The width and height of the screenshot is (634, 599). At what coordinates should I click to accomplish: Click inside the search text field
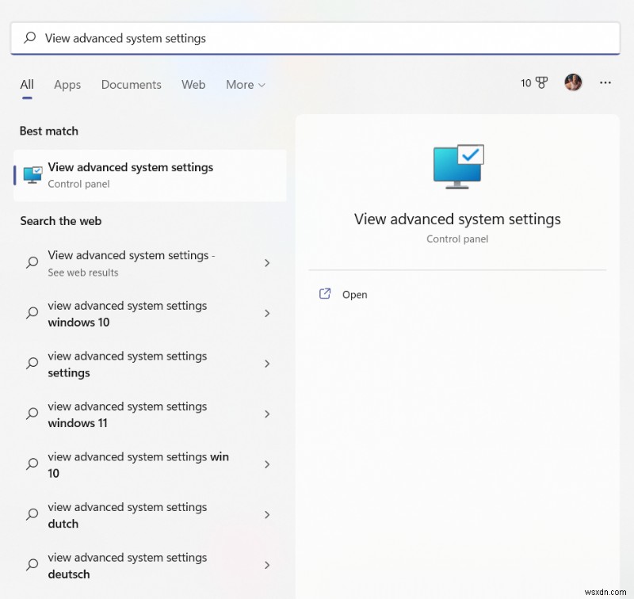click(x=315, y=38)
